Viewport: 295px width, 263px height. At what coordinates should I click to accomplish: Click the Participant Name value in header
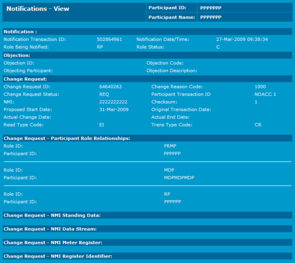click(x=211, y=17)
